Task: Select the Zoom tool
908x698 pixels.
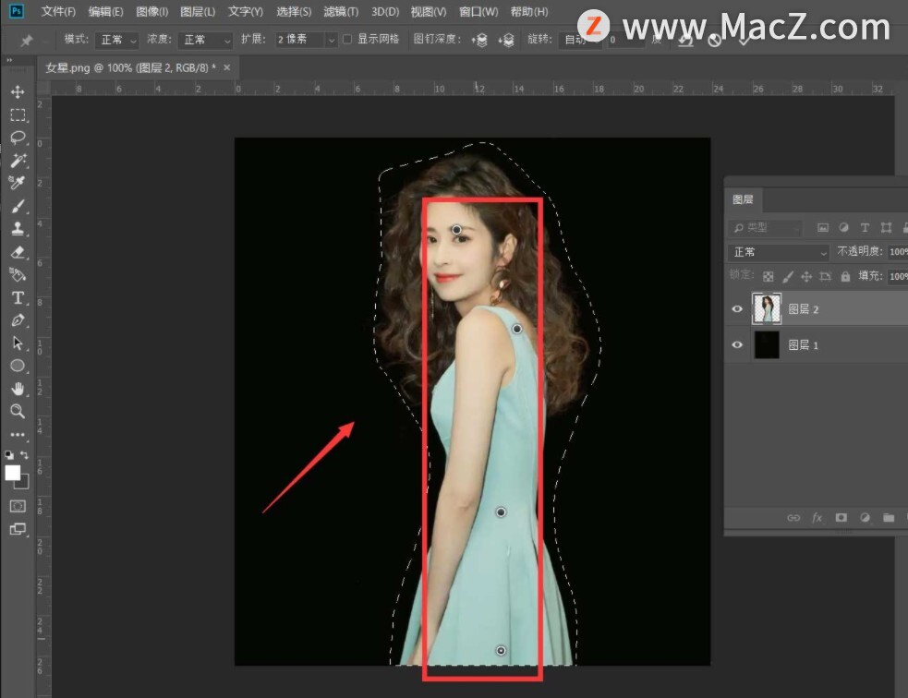Action: 18,412
